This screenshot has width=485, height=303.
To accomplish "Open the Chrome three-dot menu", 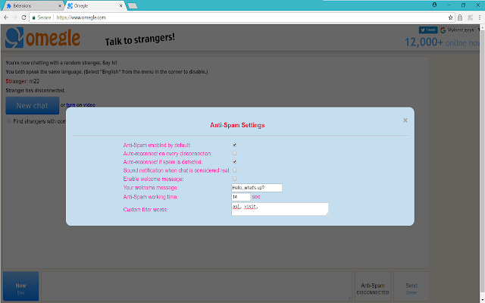I will (x=480, y=17).
